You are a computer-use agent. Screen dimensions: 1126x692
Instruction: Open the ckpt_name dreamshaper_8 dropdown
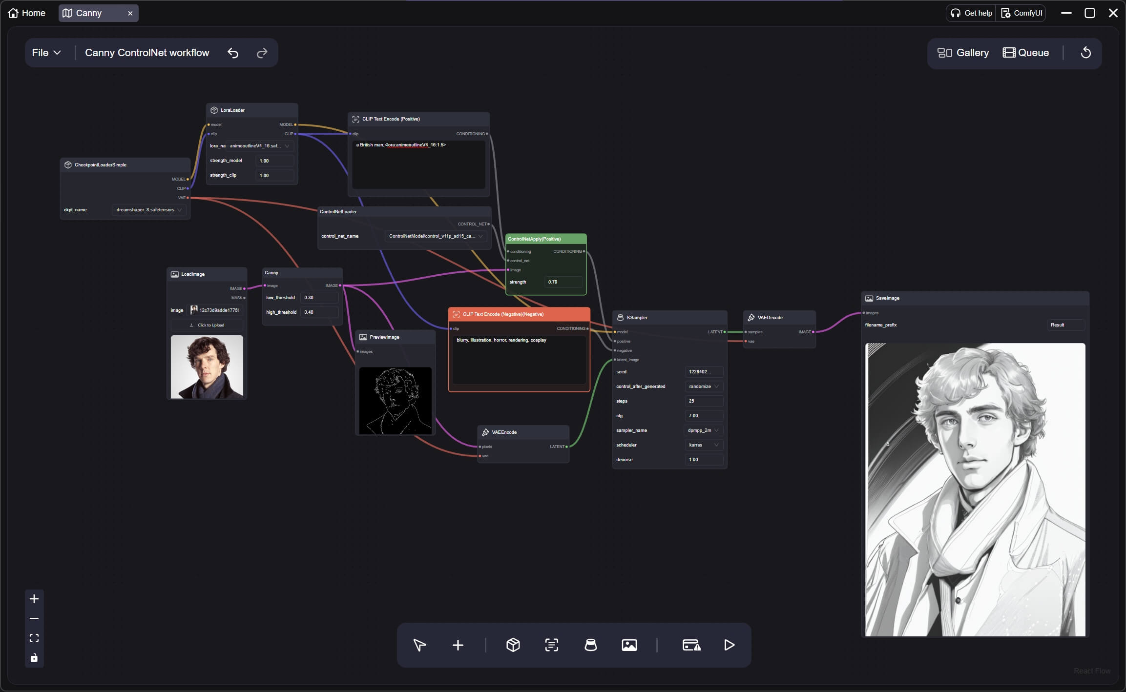point(149,210)
